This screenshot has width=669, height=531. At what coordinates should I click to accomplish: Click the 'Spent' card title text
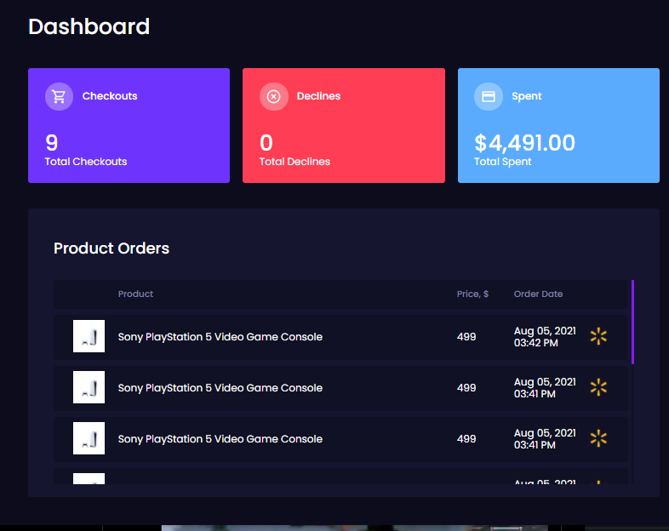tap(527, 96)
